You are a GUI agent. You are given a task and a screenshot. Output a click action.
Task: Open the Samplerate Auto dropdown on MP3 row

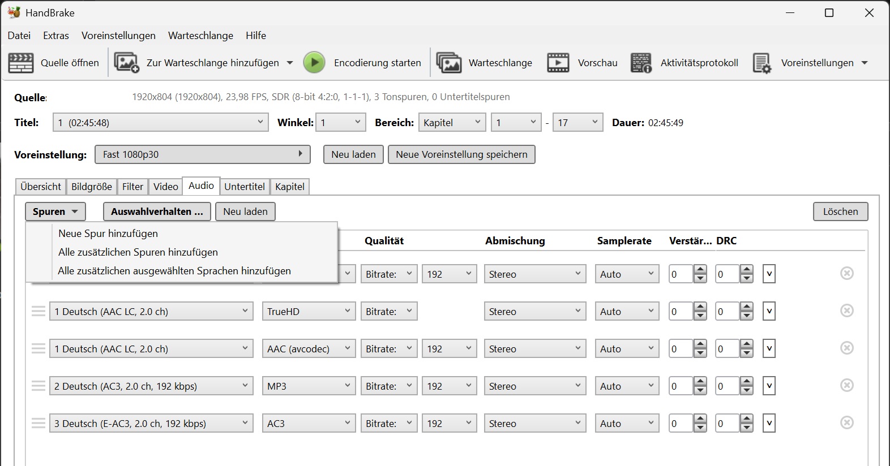tap(627, 386)
